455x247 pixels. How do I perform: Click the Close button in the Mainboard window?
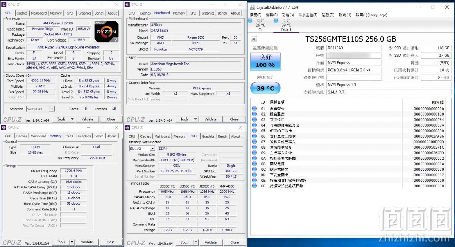234,119
